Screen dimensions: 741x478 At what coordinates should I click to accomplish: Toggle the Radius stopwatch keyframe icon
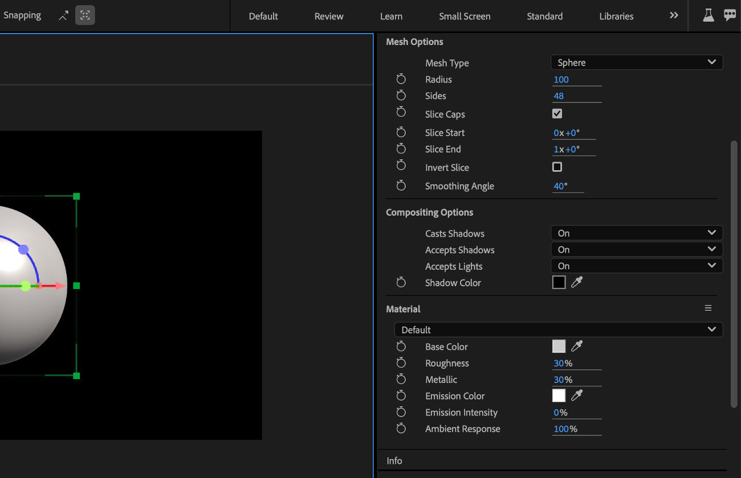click(x=401, y=79)
